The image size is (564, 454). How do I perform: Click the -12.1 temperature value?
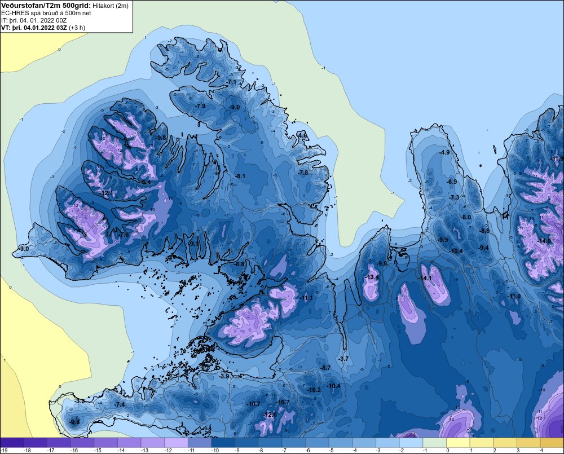(x=107, y=193)
